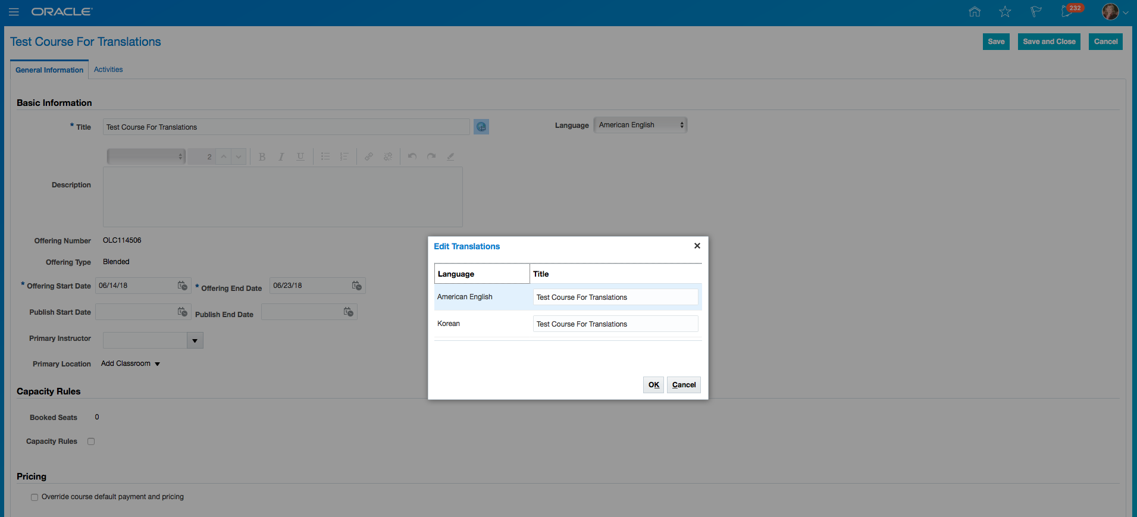Viewport: 1137px width, 517px height.
Task: Open the navigation hamburger menu
Action: [x=14, y=12]
